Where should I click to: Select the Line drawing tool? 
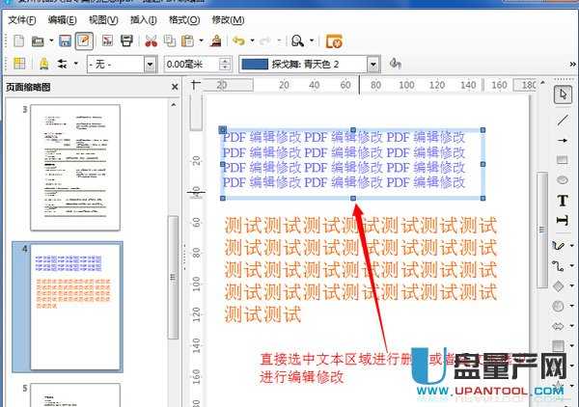[563, 119]
